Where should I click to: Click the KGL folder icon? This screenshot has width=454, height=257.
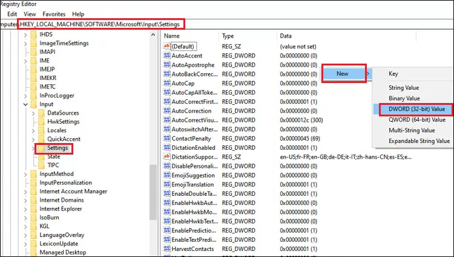(34, 226)
